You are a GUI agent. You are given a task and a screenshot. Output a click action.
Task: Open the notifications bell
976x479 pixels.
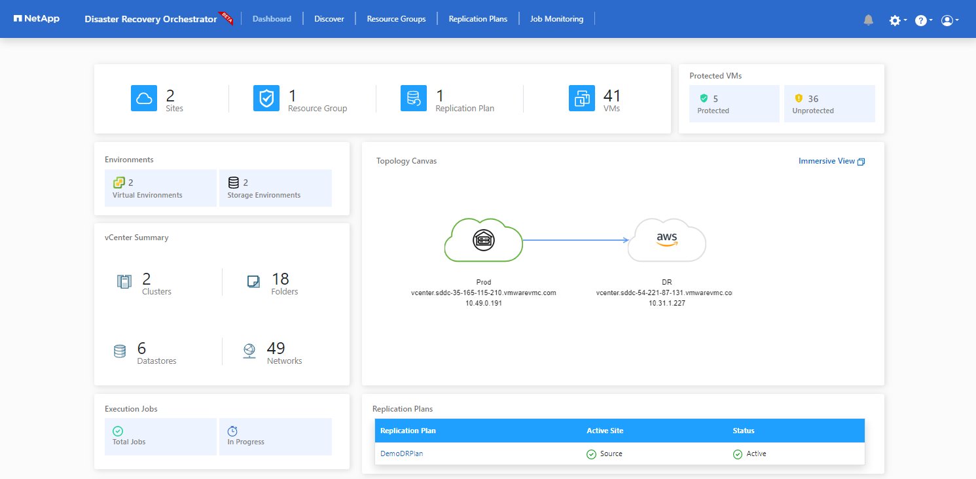(x=869, y=20)
